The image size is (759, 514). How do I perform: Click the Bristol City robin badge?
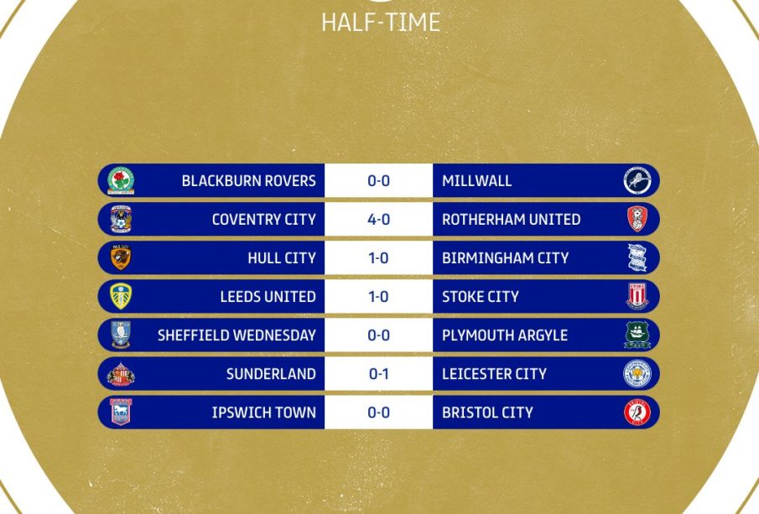click(637, 412)
